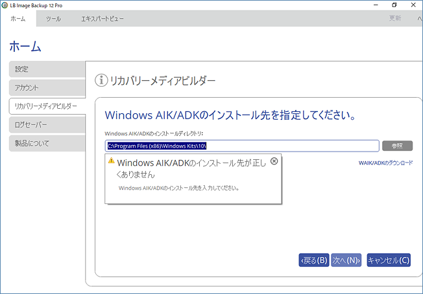Proceed with the 次へ(N) button

click(346, 260)
